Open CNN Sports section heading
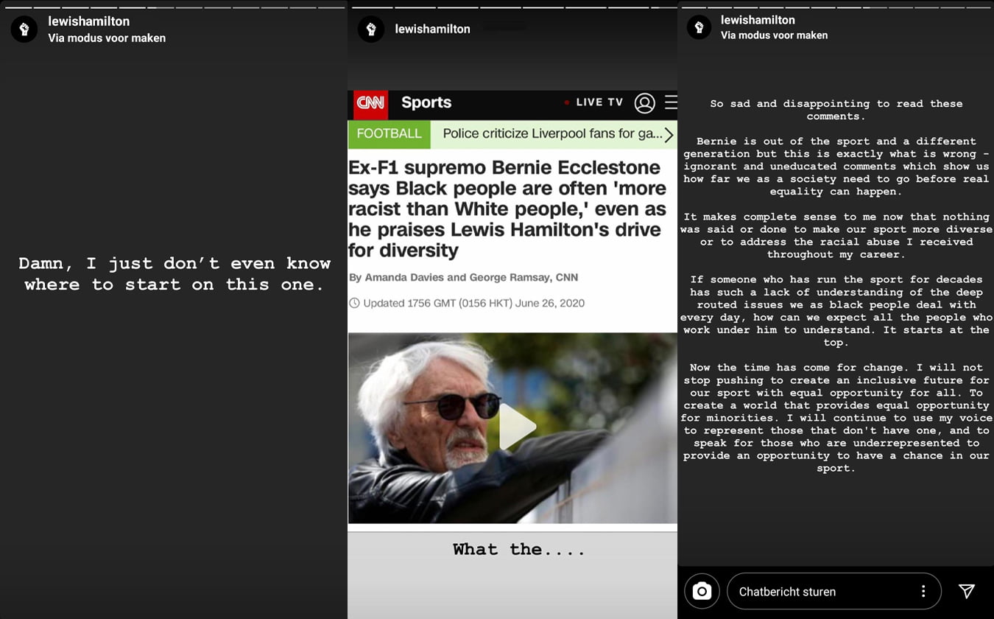 (x=426, y=102)
